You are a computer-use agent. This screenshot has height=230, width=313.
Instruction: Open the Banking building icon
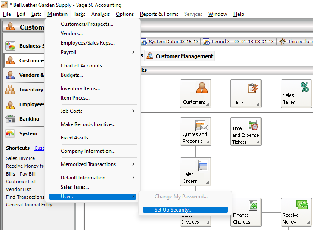click(10, 119)
